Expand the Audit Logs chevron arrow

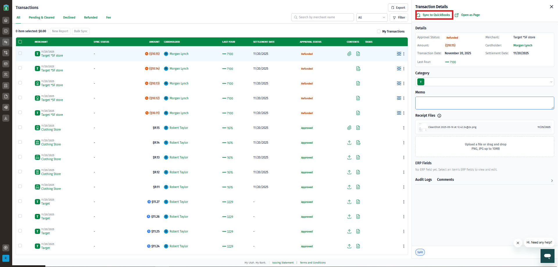click(x=552, y=181)
